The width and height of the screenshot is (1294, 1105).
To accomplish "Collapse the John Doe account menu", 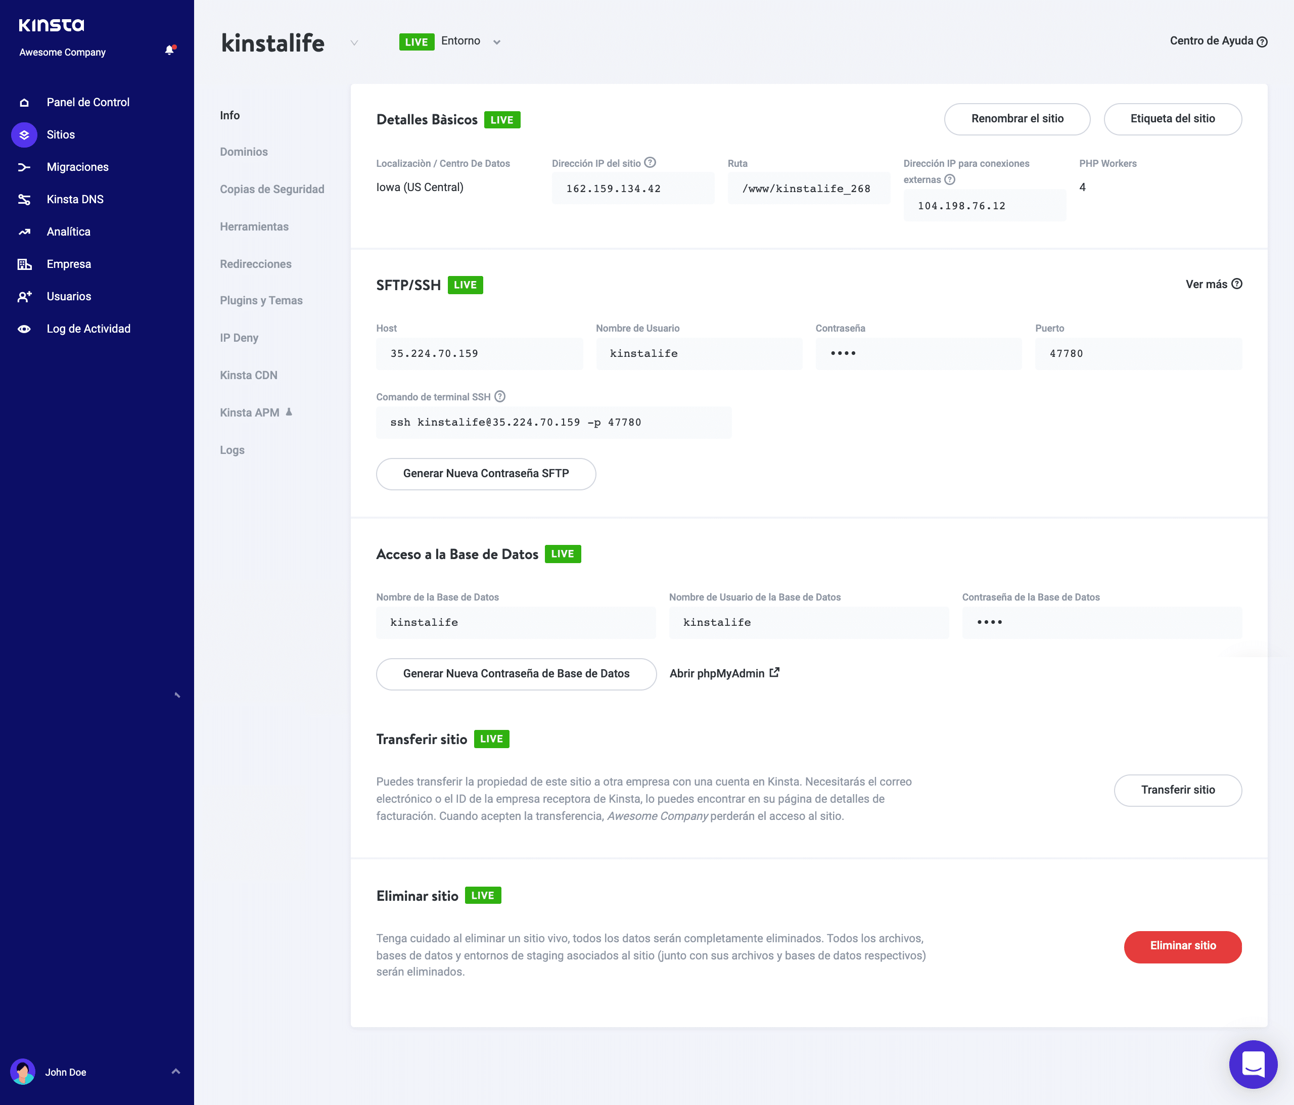I will pos(175,1072).
